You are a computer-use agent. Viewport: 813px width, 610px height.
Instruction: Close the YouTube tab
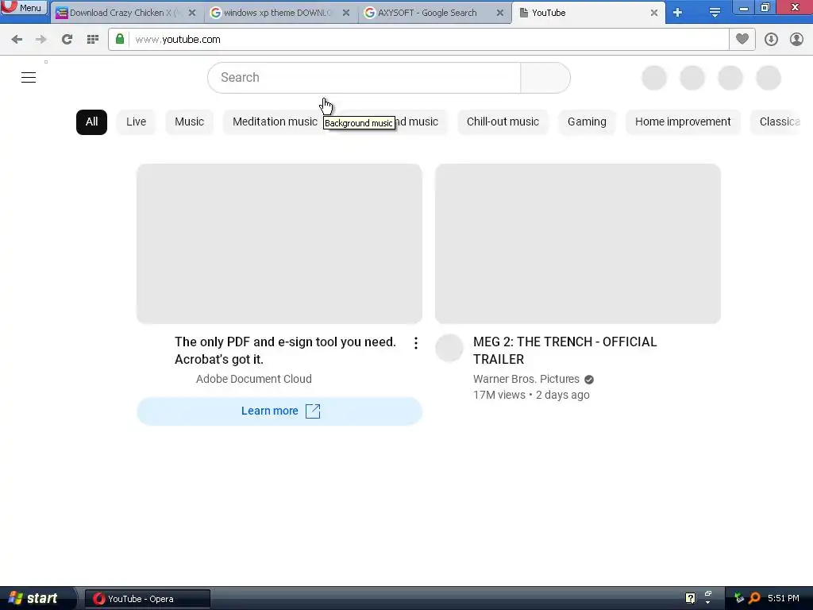point(654,13)
